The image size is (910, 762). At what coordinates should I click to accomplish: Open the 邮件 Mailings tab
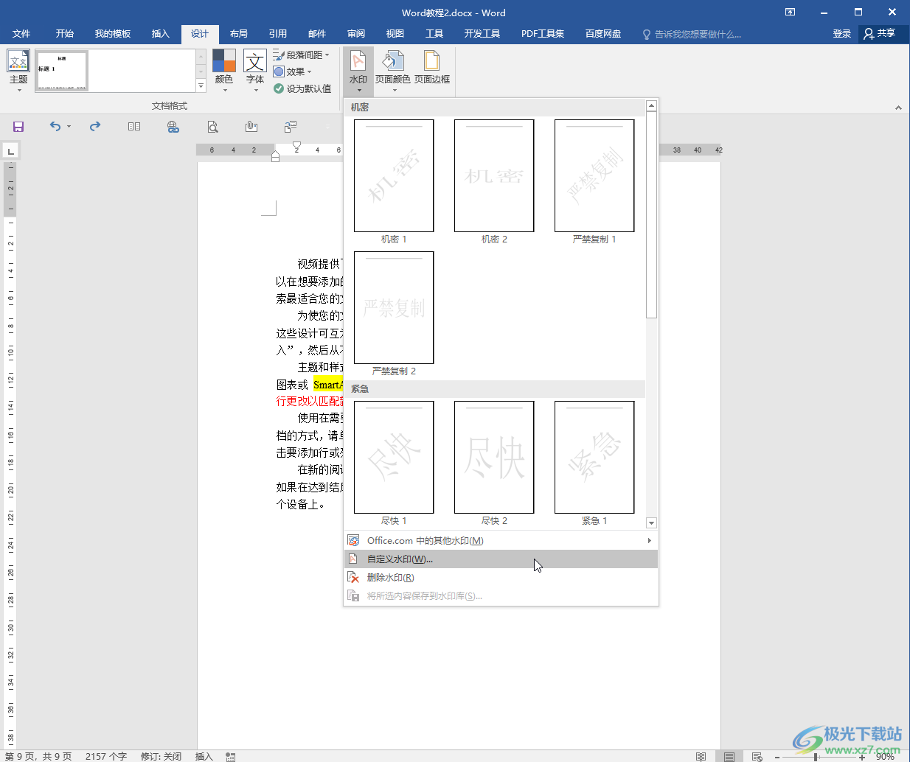tap(317, 34)
